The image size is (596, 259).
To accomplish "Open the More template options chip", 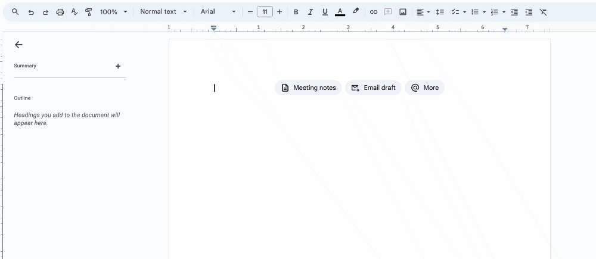I will [424, 88].
